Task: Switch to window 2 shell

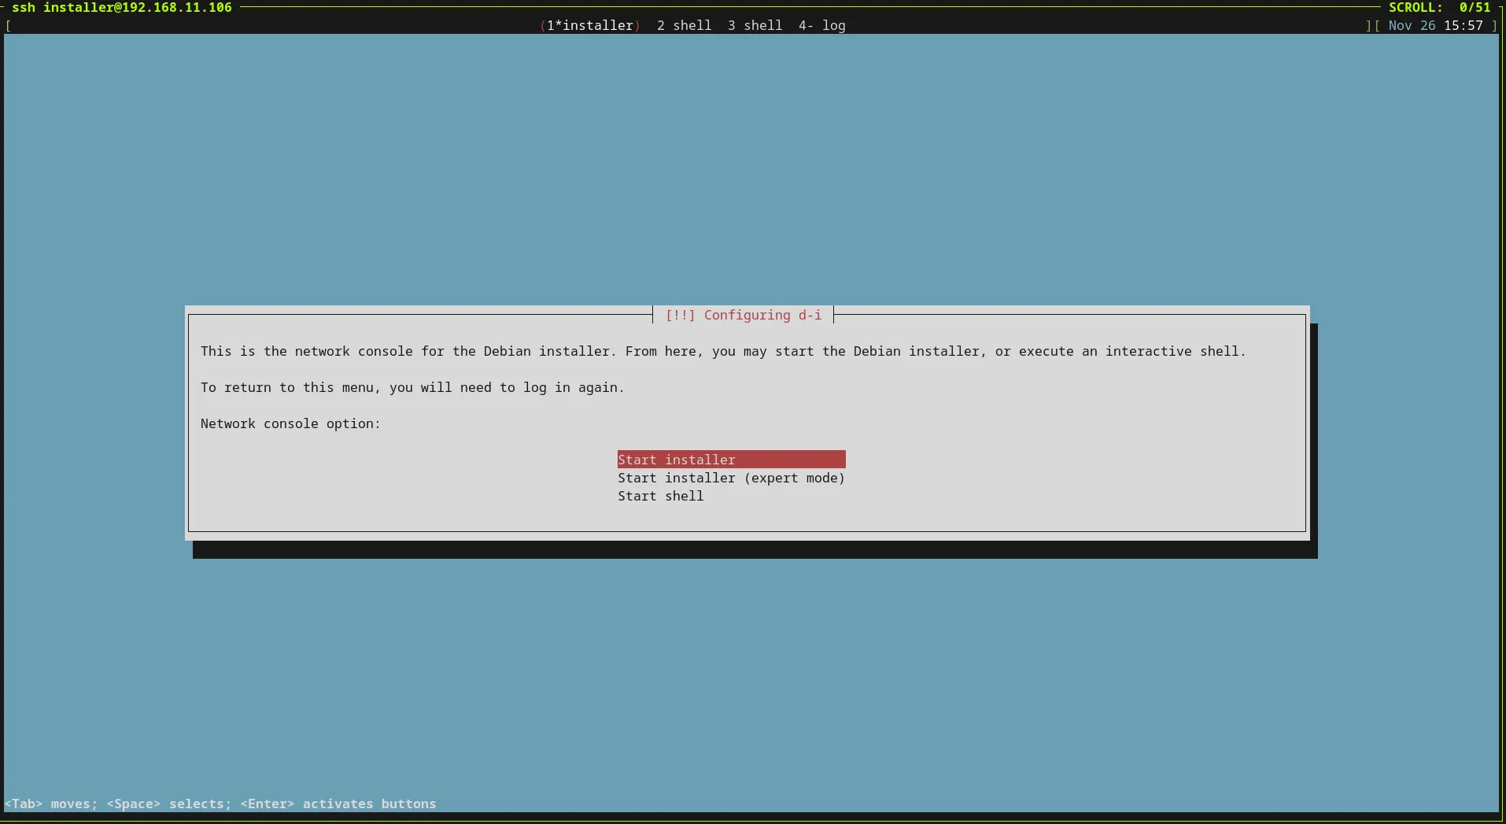Action: (x=684, y=25)
